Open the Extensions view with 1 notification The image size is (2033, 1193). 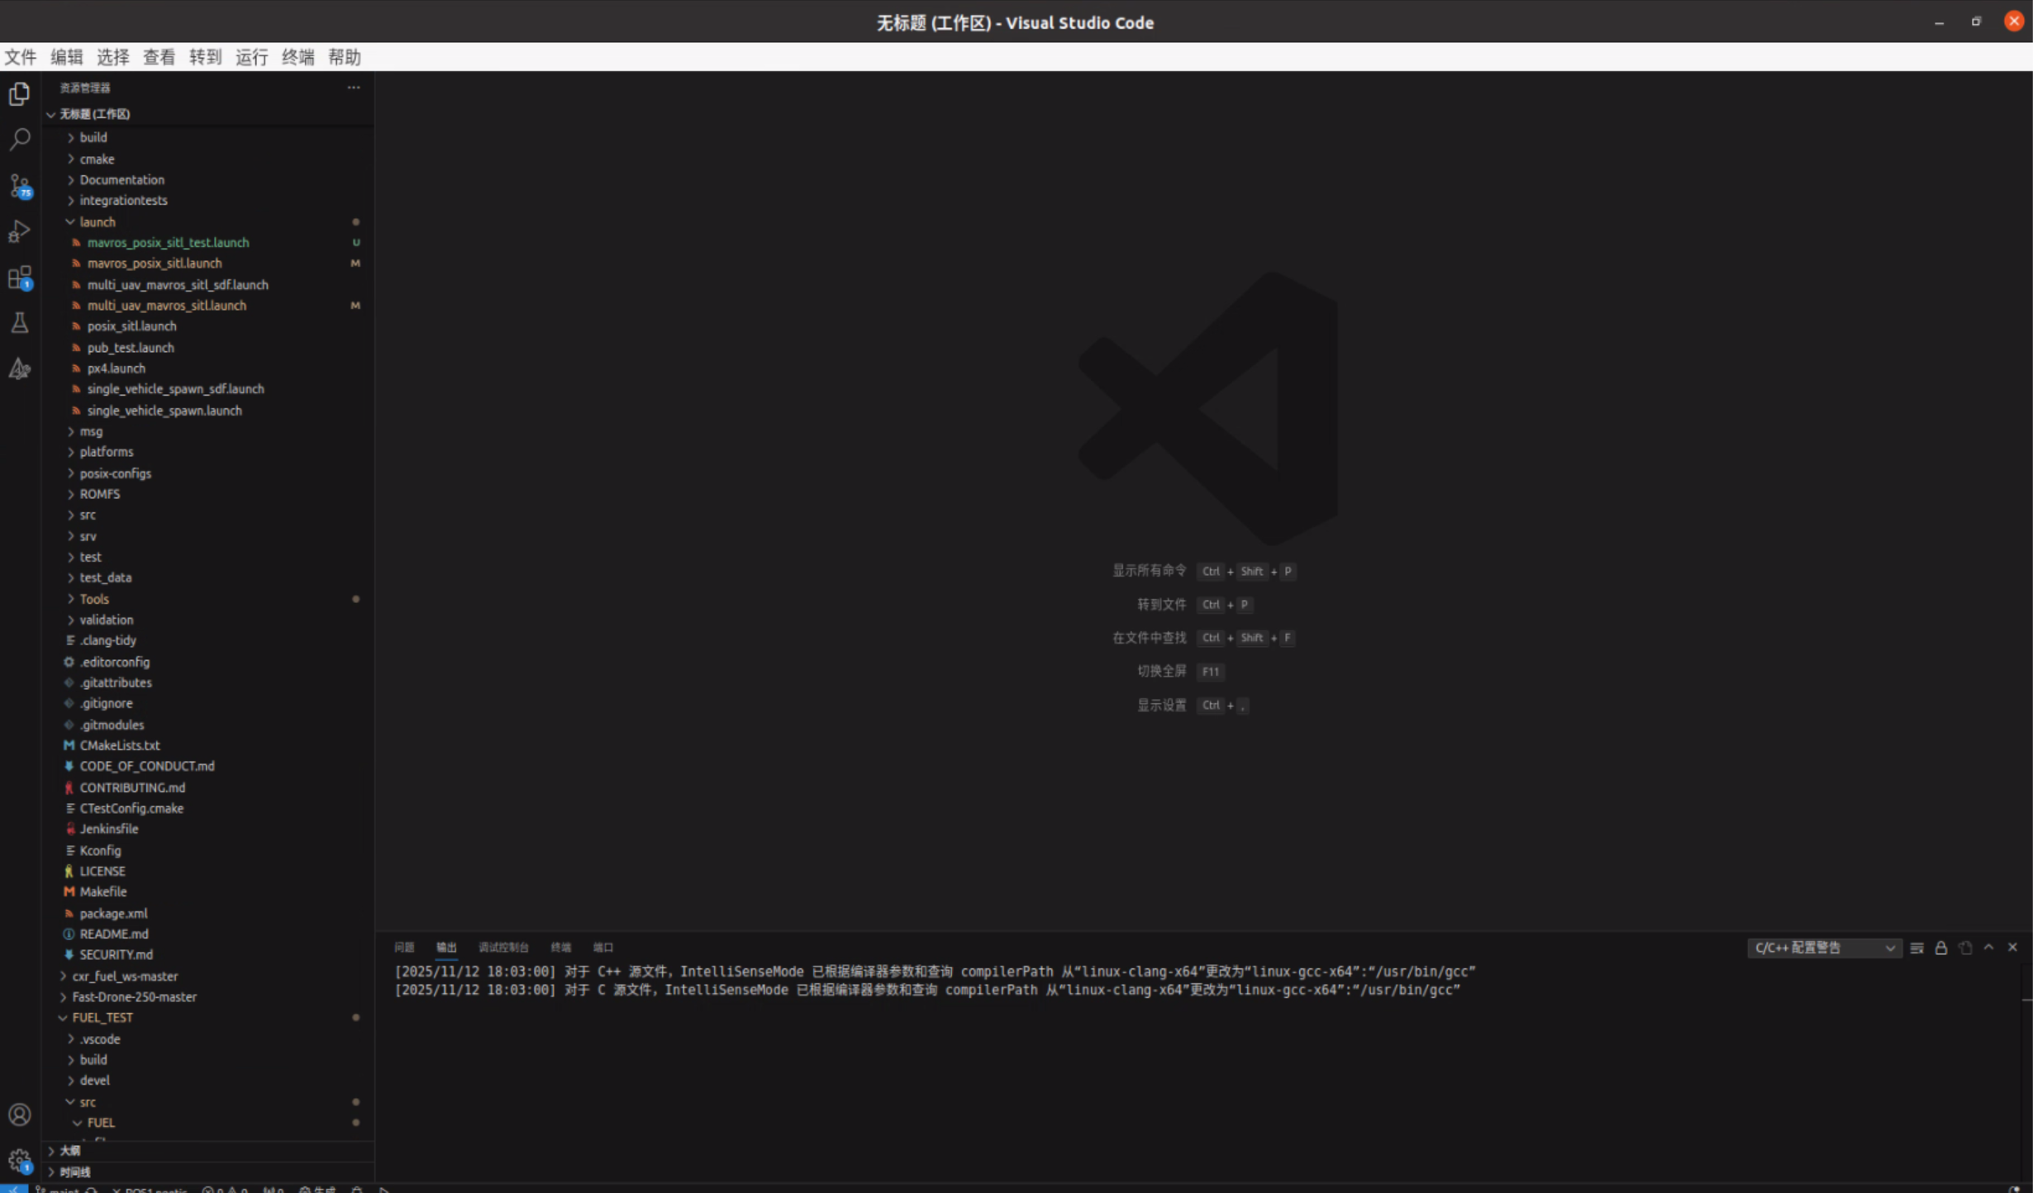click(19, 278)
